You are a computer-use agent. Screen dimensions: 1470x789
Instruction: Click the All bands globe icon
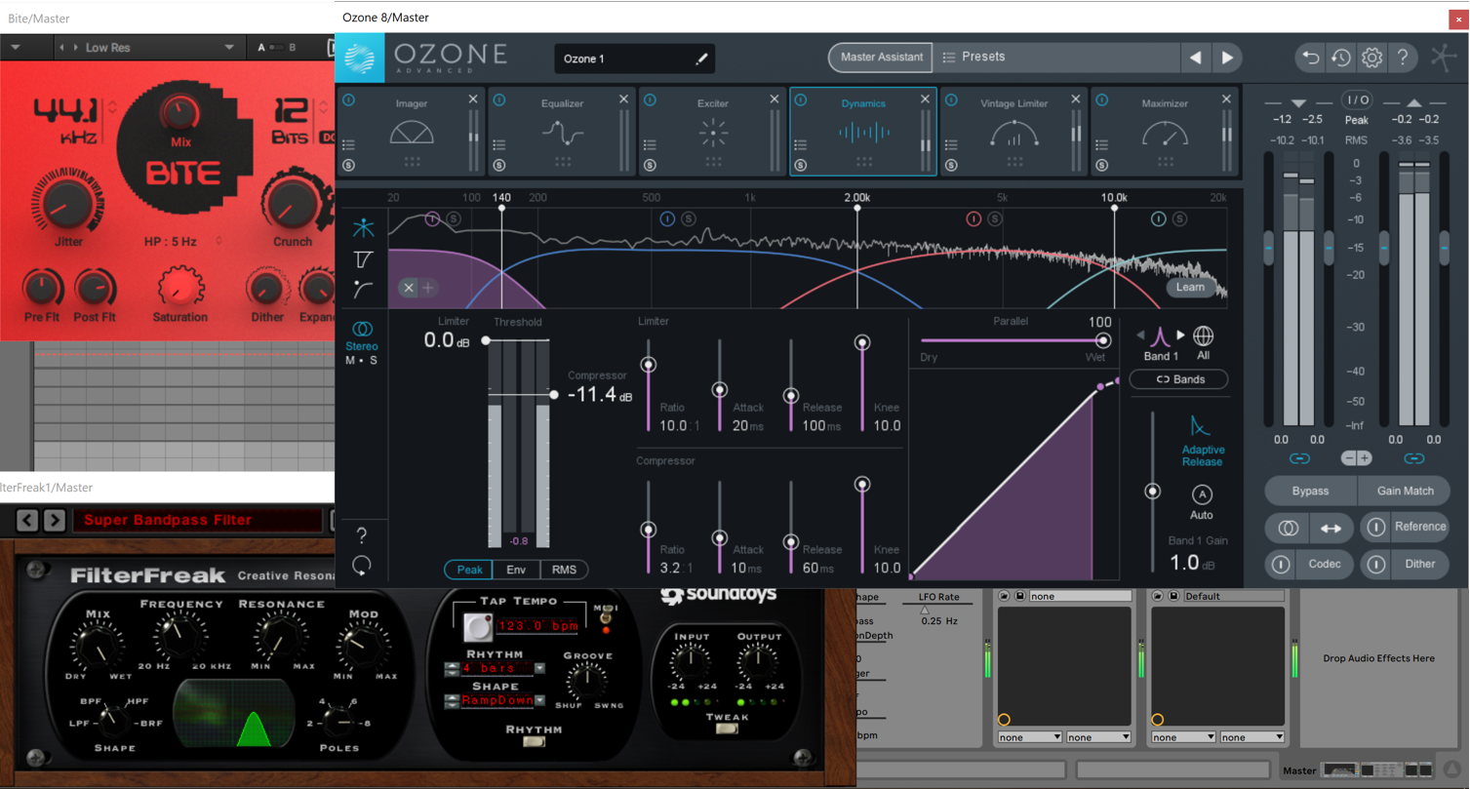[1204, 336]
